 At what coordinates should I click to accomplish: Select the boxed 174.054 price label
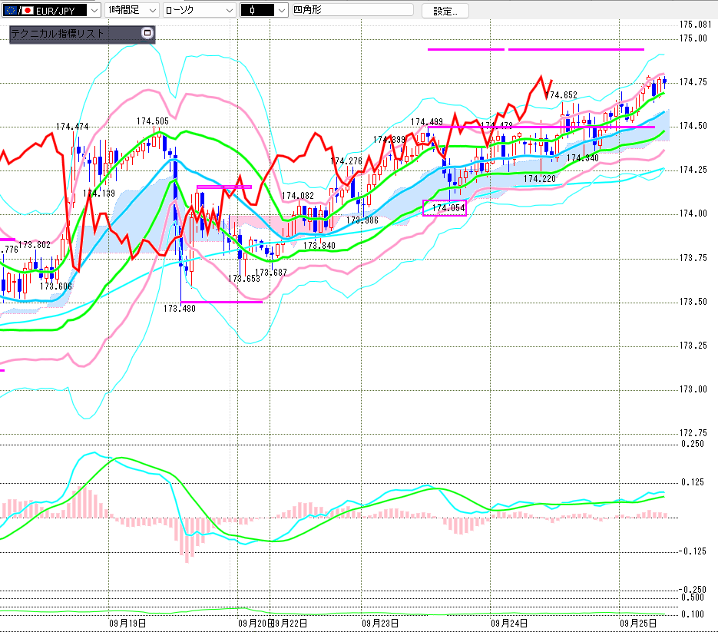(445, 208)
